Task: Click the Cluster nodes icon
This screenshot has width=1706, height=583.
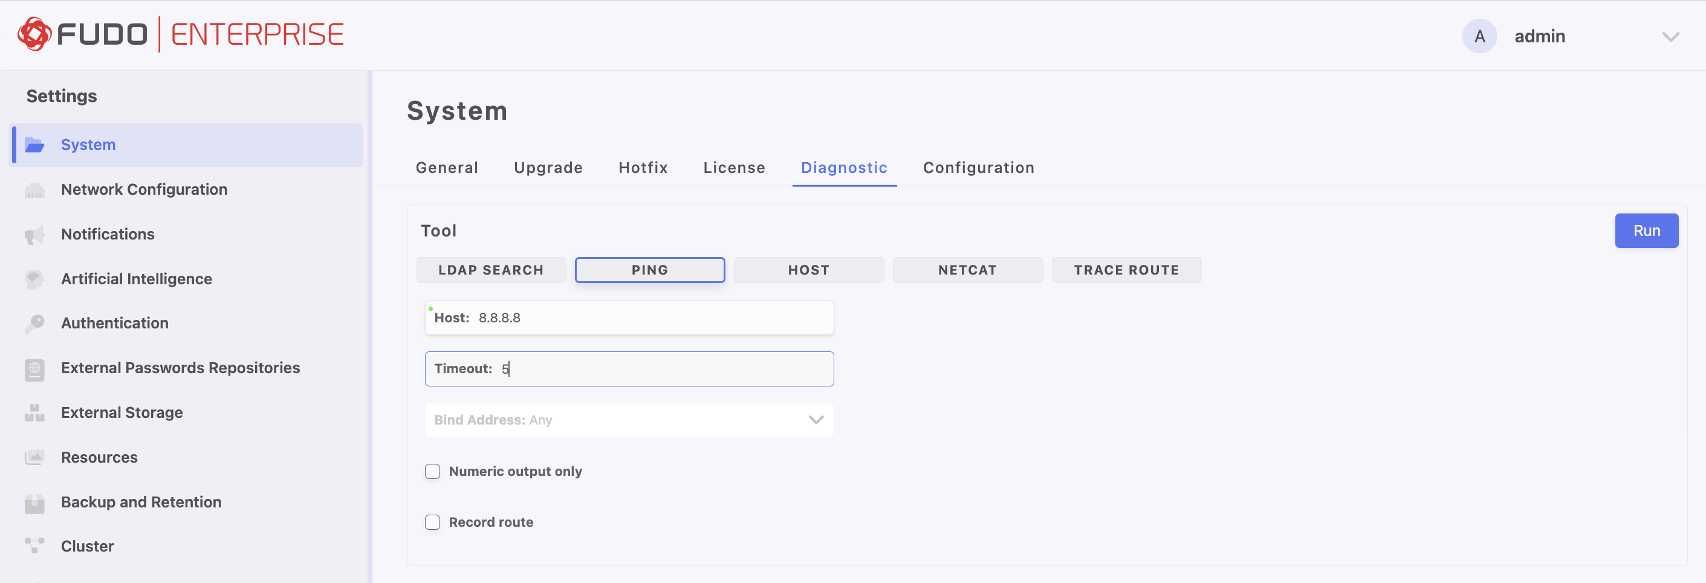Action: [34, 546]
